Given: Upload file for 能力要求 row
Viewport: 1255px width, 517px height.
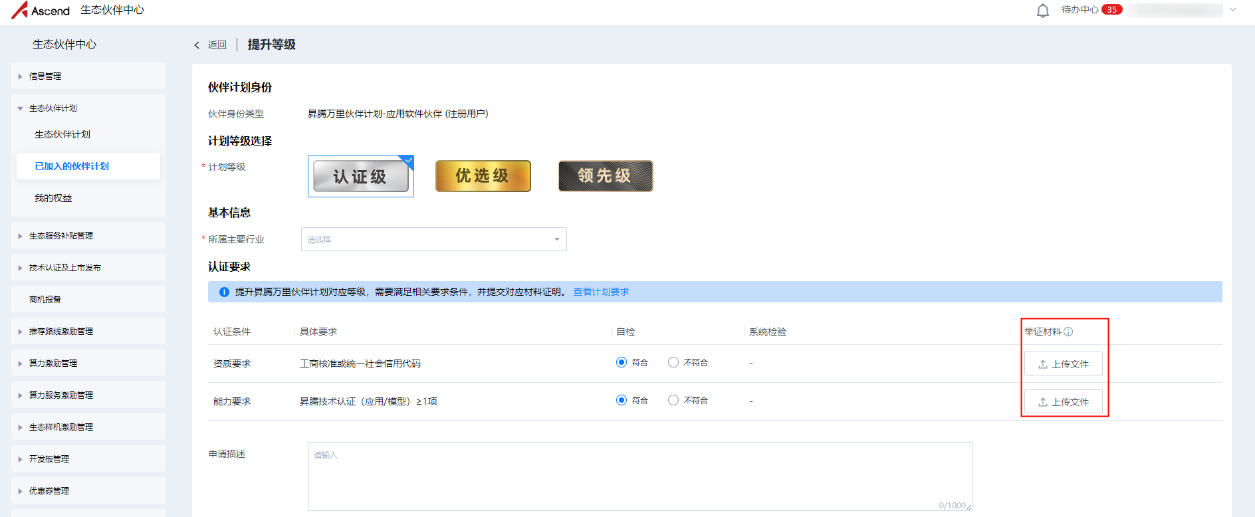Looking at the screenshot, I should 1064,402.
